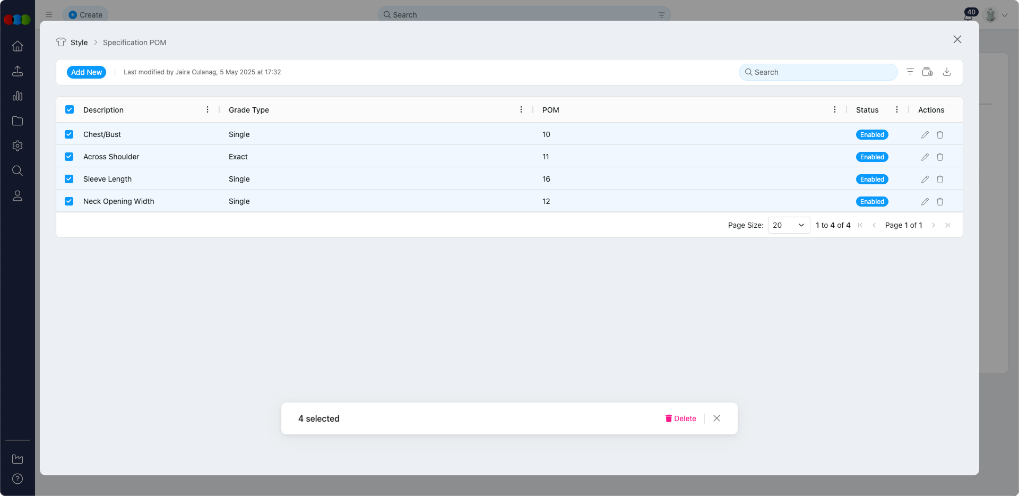Open the Grade Type column menu
The height and width of the screenshot is (496, 1019).
[x=521, y=109]
